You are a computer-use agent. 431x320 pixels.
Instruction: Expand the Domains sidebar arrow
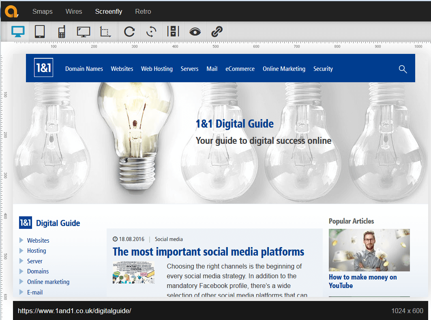(x=21, y=271)
